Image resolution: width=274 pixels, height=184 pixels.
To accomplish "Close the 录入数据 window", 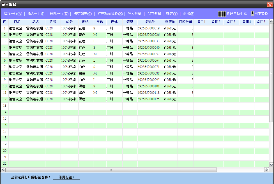I will coord(270,4).
